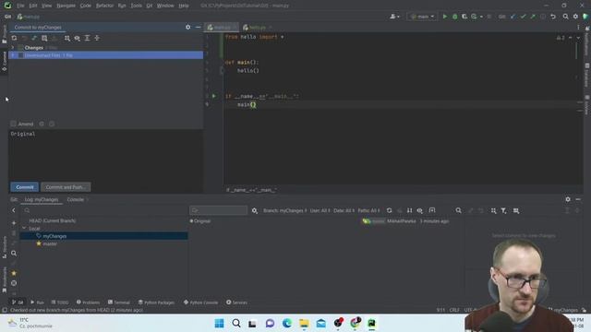Click run gutter arrow beside if __name__ line
This screenshot has width=591, height=332.
tap(213, 96)
